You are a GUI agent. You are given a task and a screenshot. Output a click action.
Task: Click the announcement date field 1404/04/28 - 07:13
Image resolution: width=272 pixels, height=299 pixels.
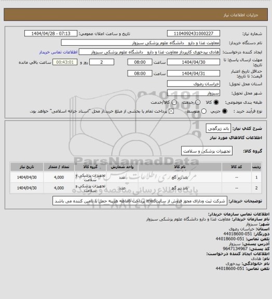pyautogui.click(x=51, y=33)
